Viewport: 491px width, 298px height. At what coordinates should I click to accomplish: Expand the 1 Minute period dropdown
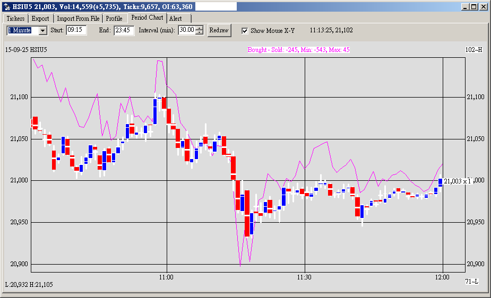(x=43, y=30)
